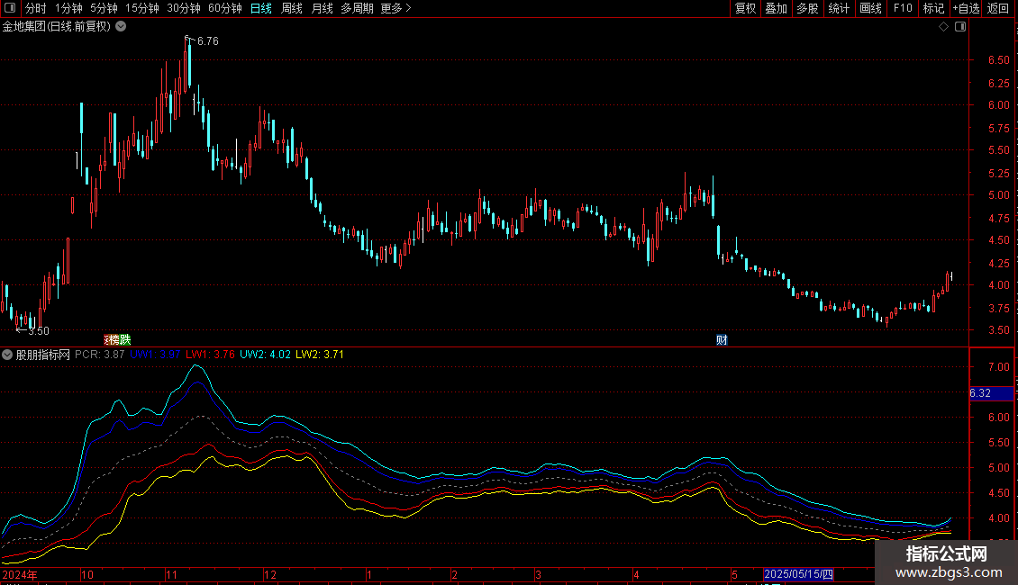Click the sidebar panel icon at top-left
The image size is (1018, 585).
coord(10,8)
